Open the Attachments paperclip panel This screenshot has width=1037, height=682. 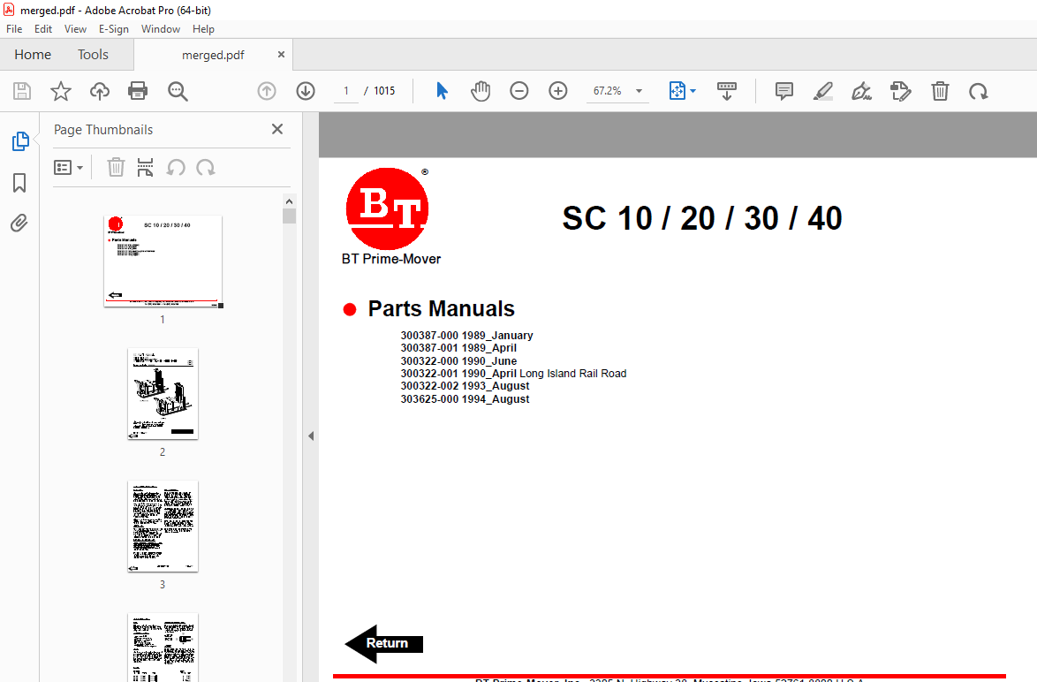click(19, 224)
